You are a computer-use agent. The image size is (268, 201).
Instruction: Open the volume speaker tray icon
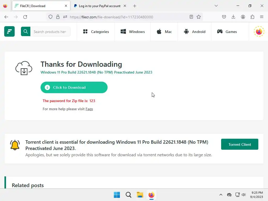(244, 195)
